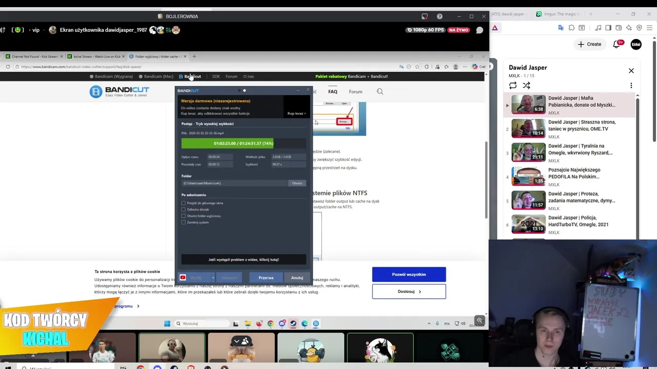Click the shared taskbar search box 'Wyszukaj'
Screen dimensions: 657x369
click(201, 323)
